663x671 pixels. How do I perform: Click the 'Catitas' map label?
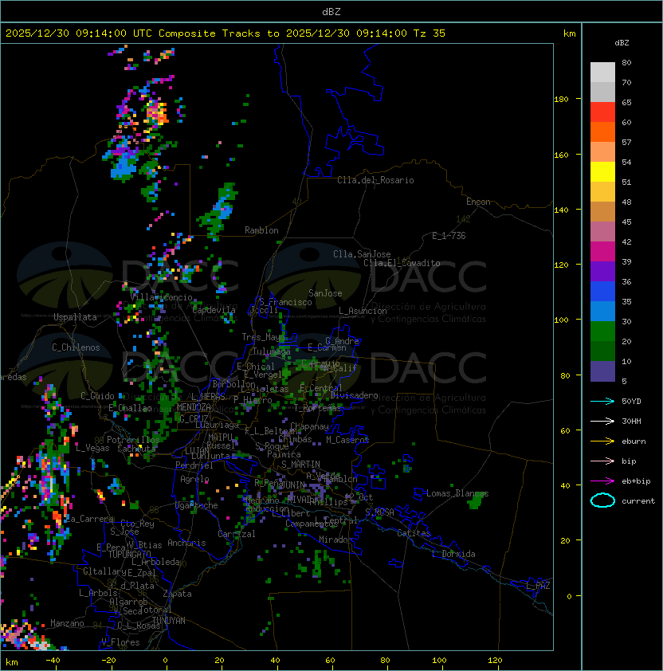(414, 533)
